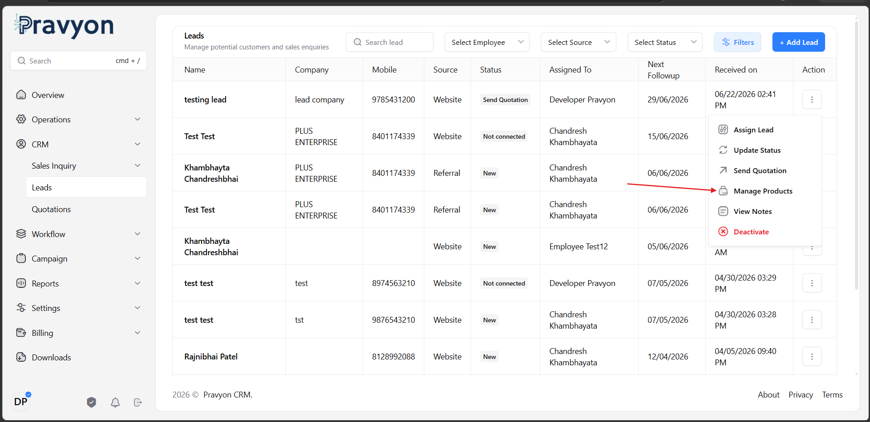This screenshot has width=870, height=422.
Task: Click the Add Lead button
Action: [798, 42]
